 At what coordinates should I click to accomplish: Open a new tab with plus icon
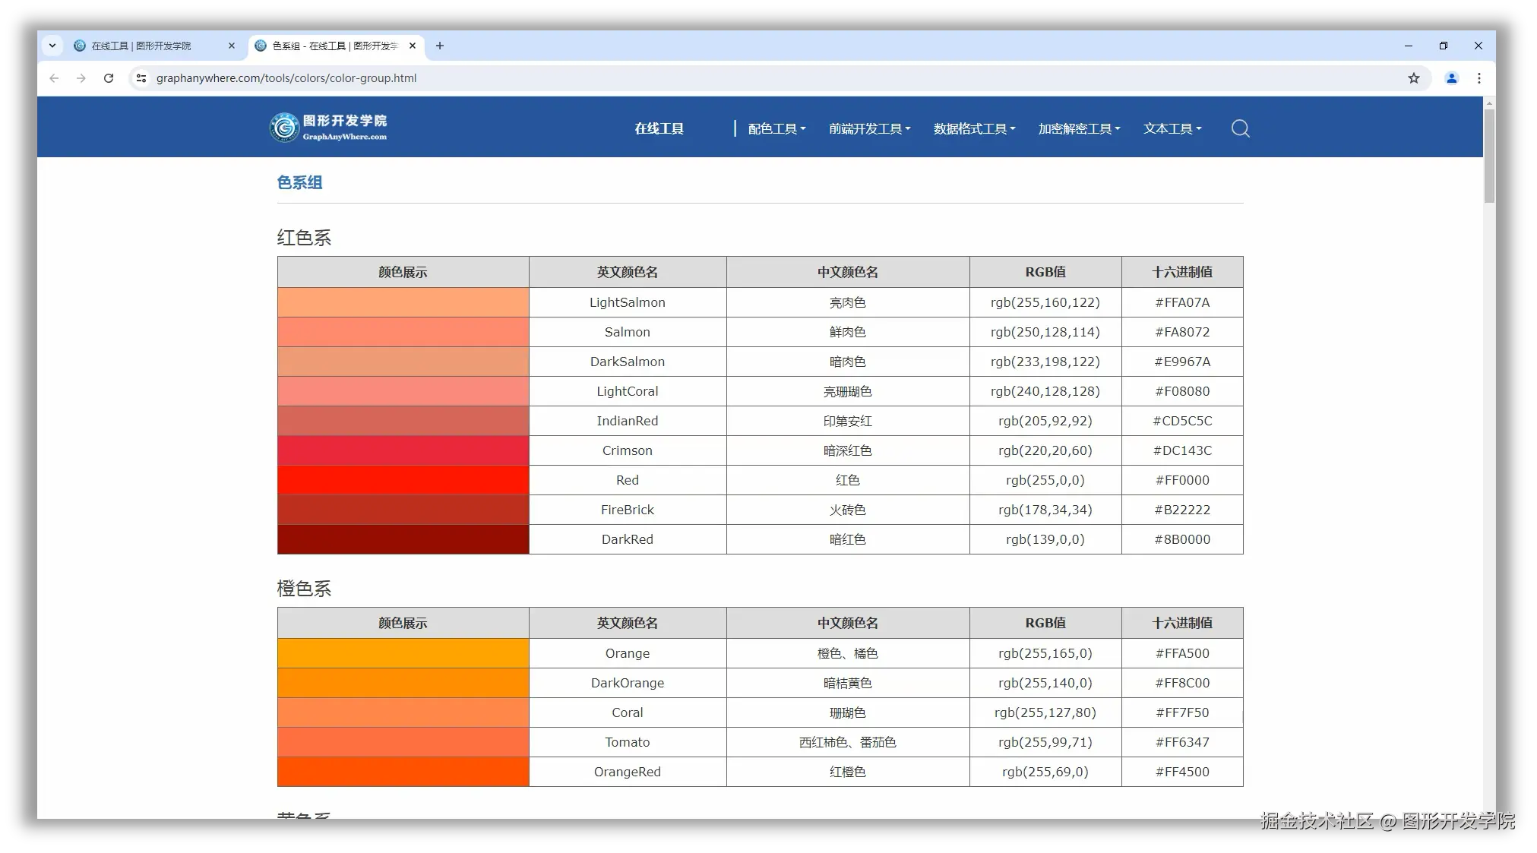[439, 46]
